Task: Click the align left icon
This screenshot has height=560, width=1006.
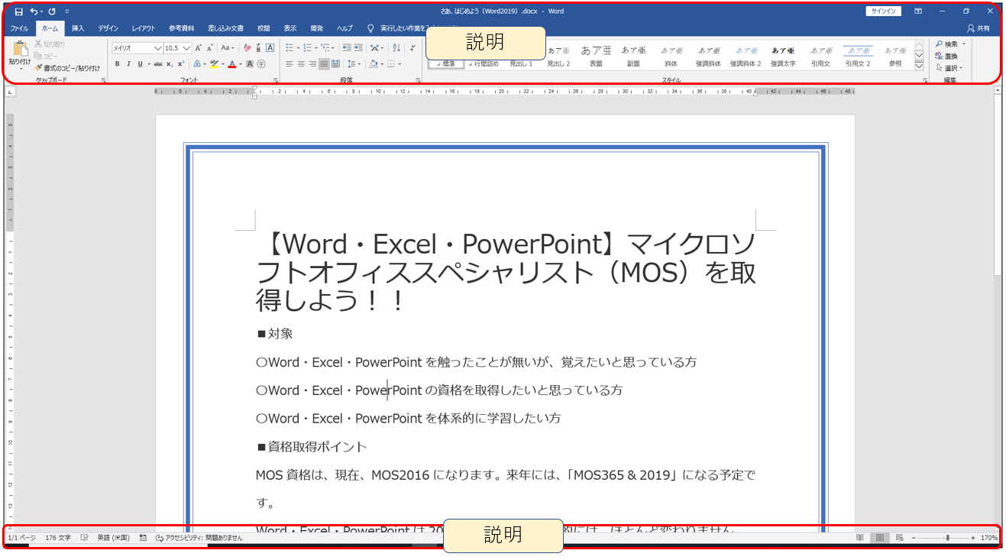Action: [x=290, y=64]
